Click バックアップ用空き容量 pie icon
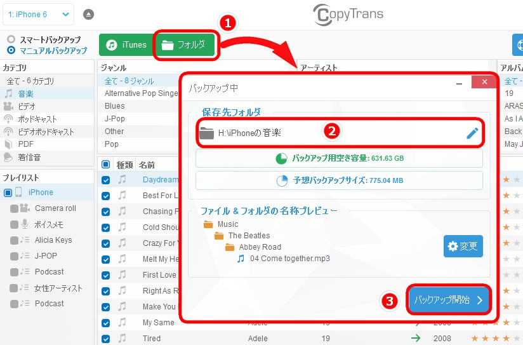Viewport: 523px width, 345px height. (281, 158)
